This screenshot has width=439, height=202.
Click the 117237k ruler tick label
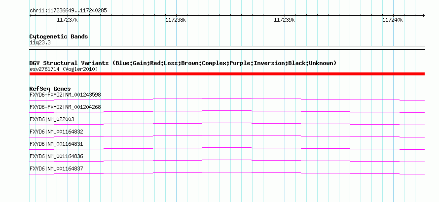[67, 20]
